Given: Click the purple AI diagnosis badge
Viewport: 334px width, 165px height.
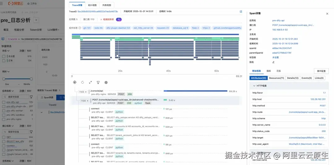Looking at the screenshot, I should (x=119, y=19).
